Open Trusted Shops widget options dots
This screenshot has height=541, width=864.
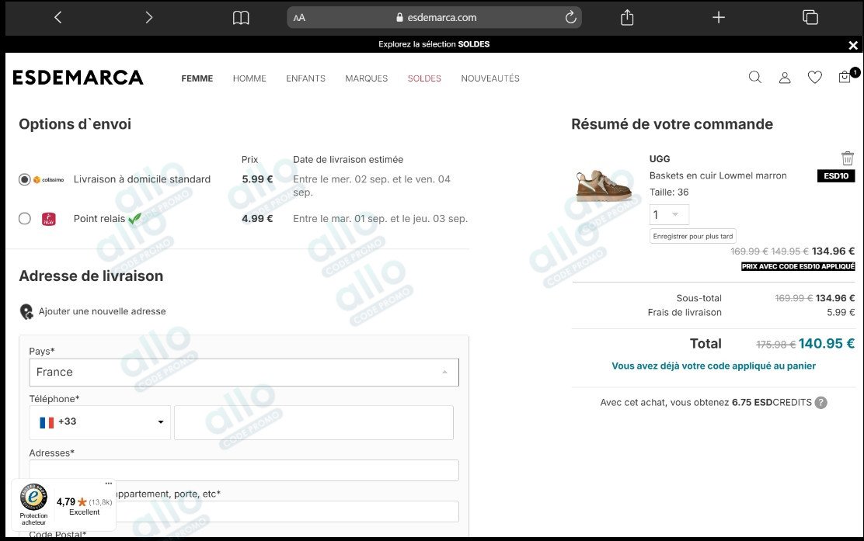pyautogui.click(x=109, y=484)
